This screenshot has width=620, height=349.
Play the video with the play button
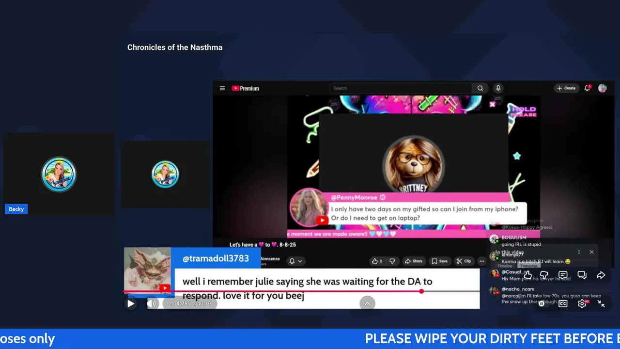pos(130,304)
